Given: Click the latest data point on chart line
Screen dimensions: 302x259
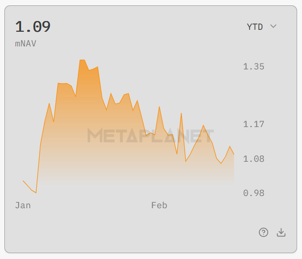Looking at the screenshot, I should pos(233,154).
